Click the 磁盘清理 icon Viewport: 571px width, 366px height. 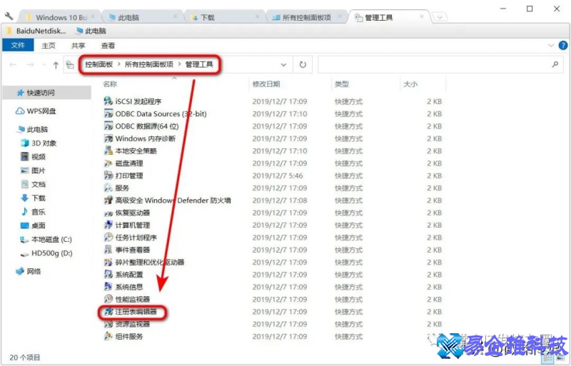pos(108,163)
